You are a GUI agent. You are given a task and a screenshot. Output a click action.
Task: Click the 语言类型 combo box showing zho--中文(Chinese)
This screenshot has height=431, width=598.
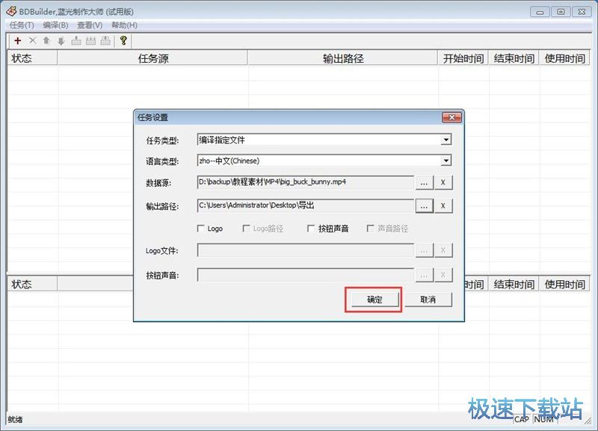pos(324,161)
